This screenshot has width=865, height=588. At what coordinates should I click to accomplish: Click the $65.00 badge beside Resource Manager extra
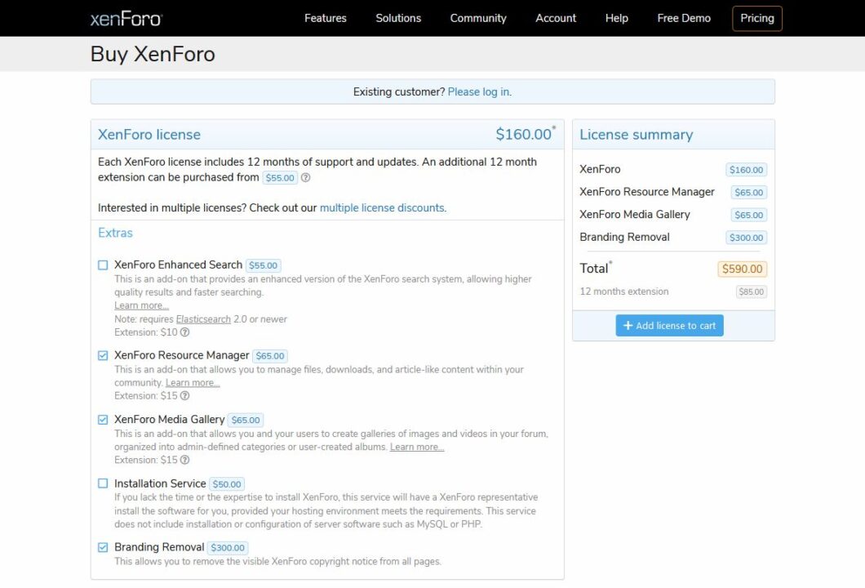(270, 356)
